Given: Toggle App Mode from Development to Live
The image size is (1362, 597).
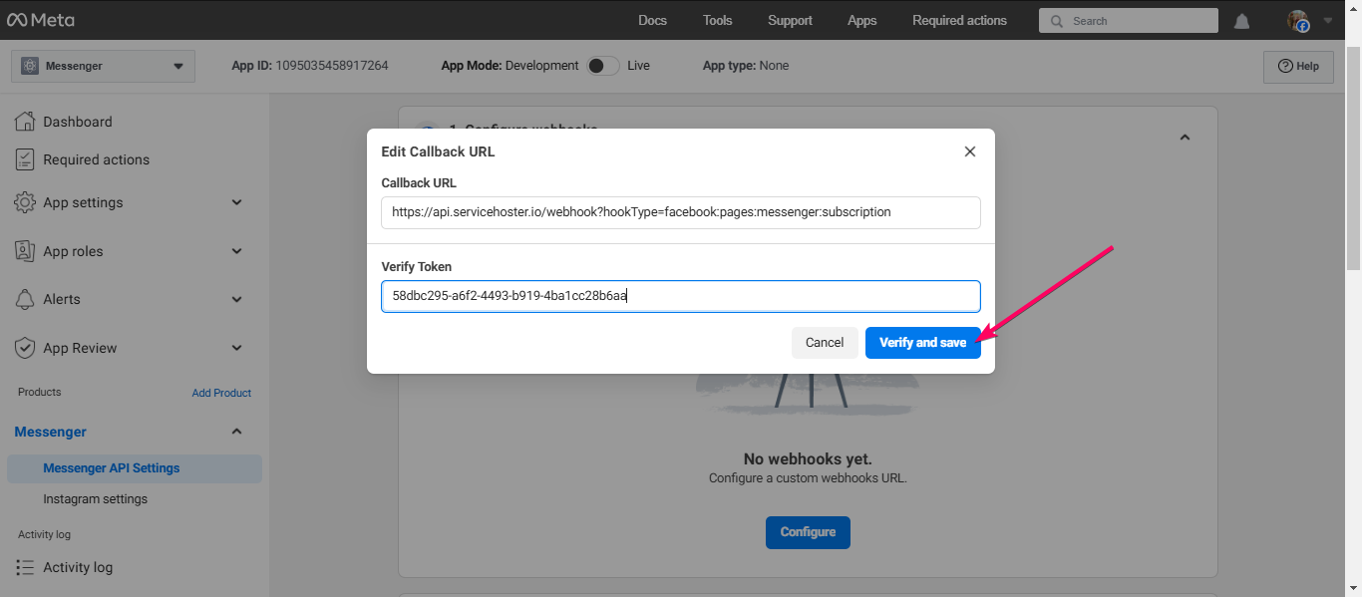Looking at the screenshot, I should tap(603, 66).
